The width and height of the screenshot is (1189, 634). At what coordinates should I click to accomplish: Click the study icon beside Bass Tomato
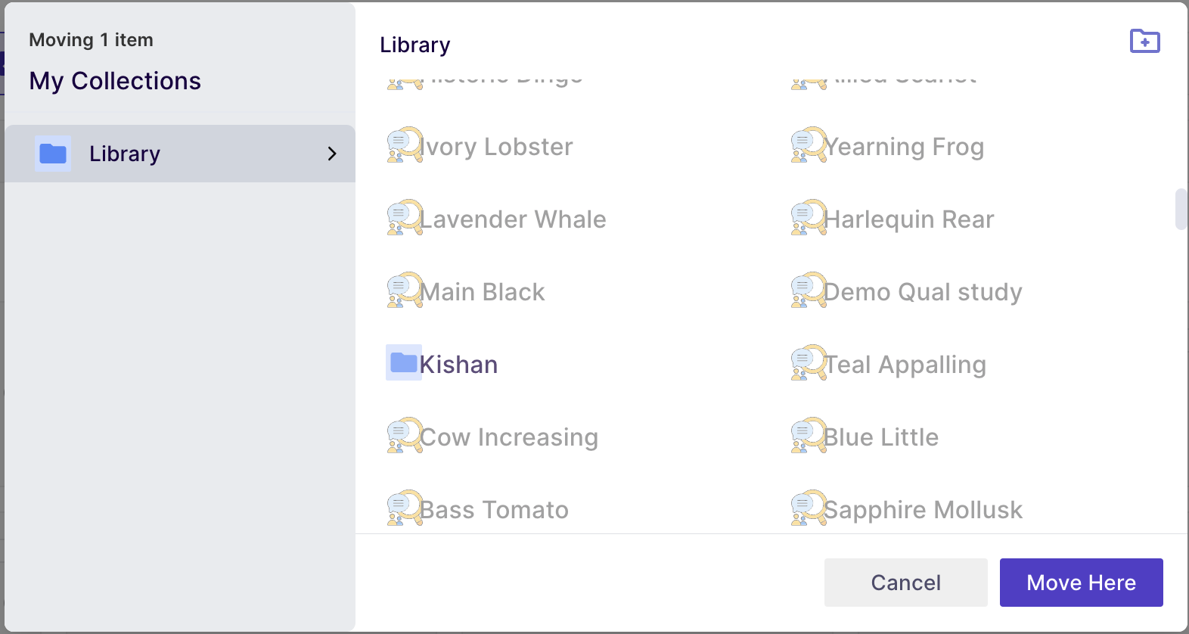point(405,508)
